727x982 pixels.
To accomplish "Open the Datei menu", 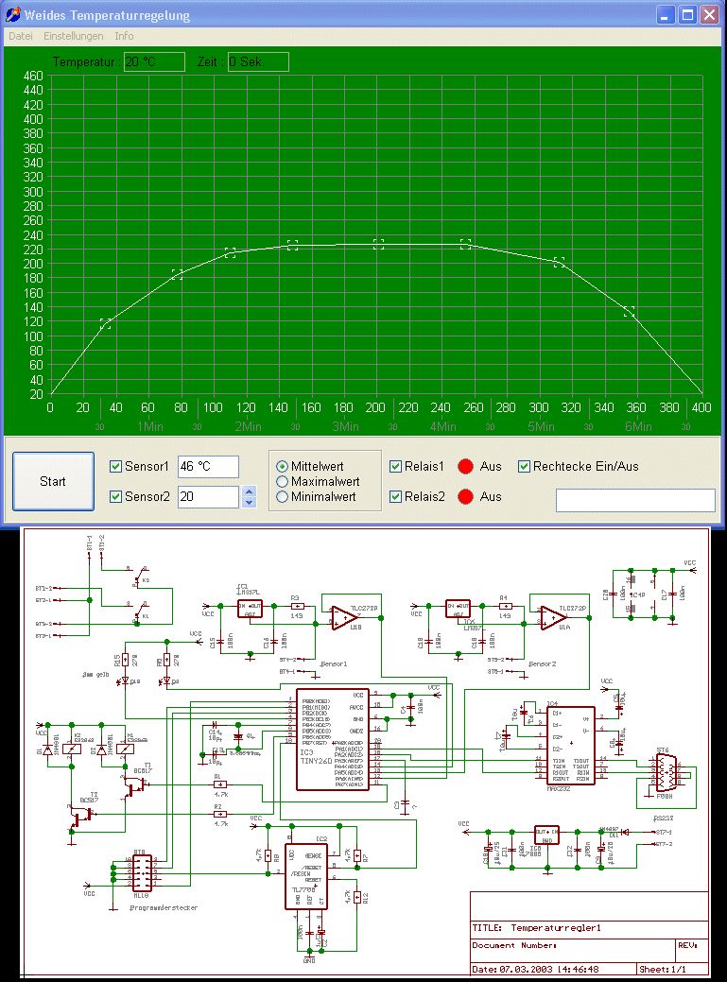I will click(21, 36).
